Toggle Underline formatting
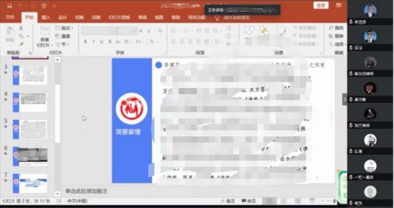This screenshot has height=208, width=394. point(101,42)
